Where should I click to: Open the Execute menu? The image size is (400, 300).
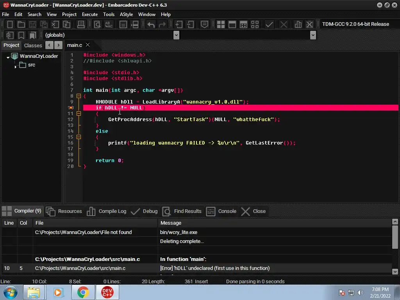[x=90, y=14]
